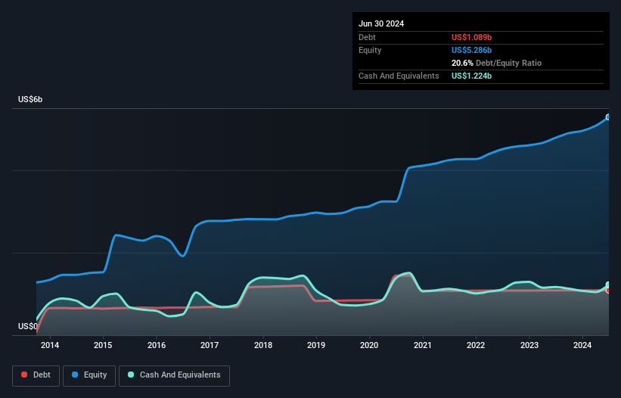Image resolution: width=621 pixels, height=398 pixels.
Task: Click the US$5.286b equity value
Action: [471, 50]
